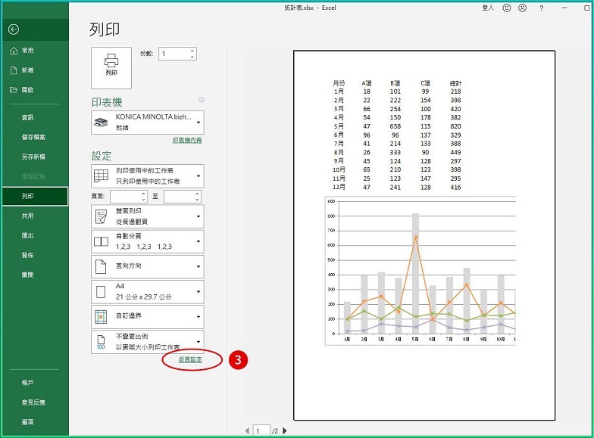The height and width of the screenshot is (438, 594).
Task: Select the 列印 sidebar tab
Action: (x=35, y=196)
